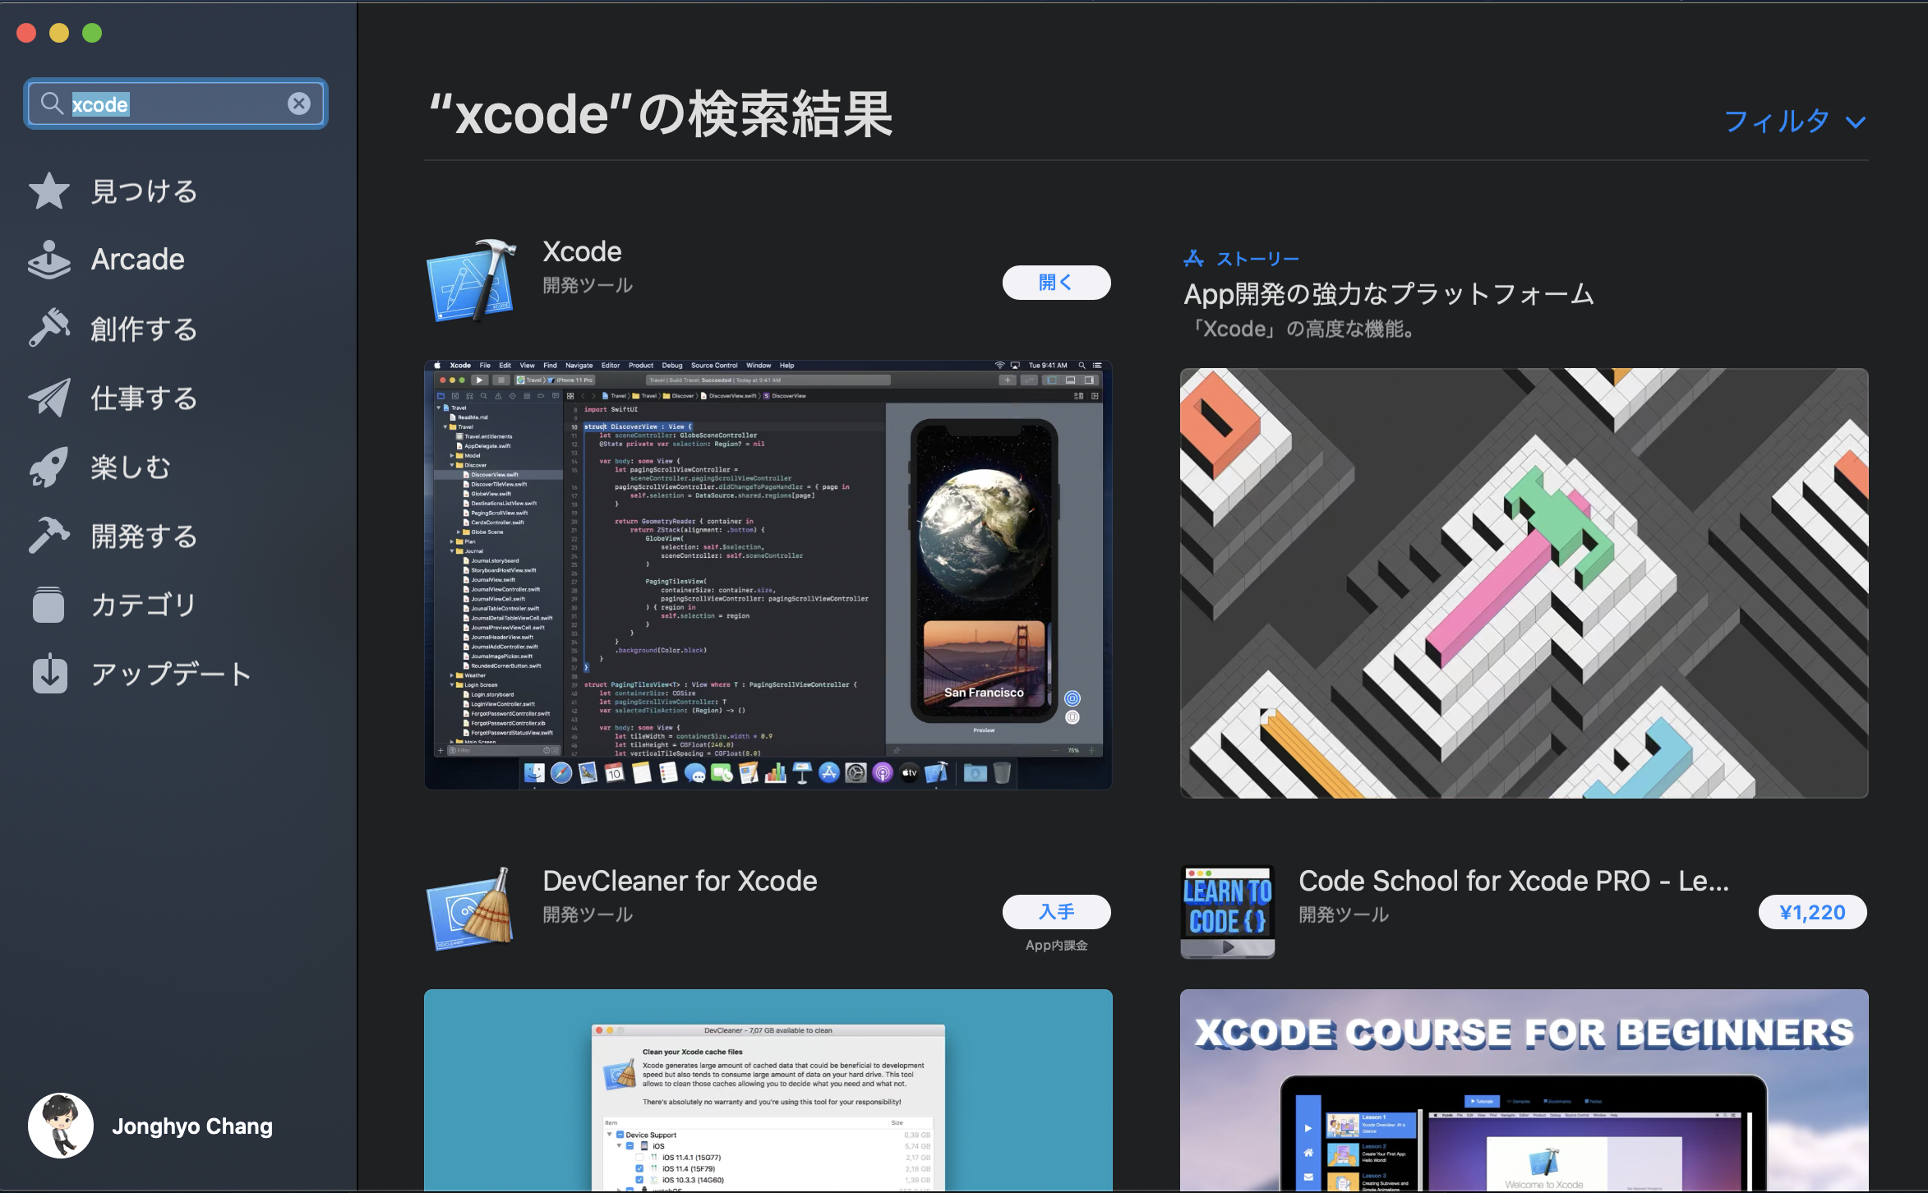View the Xcode screenshot preview
The image size is (1928, 1193).
point(768,574)
